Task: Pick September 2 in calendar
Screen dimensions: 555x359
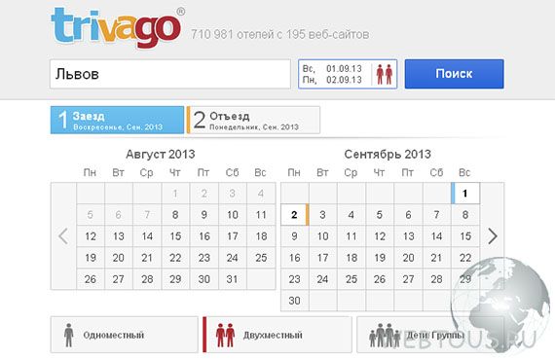Action: (x=294, y=215)
